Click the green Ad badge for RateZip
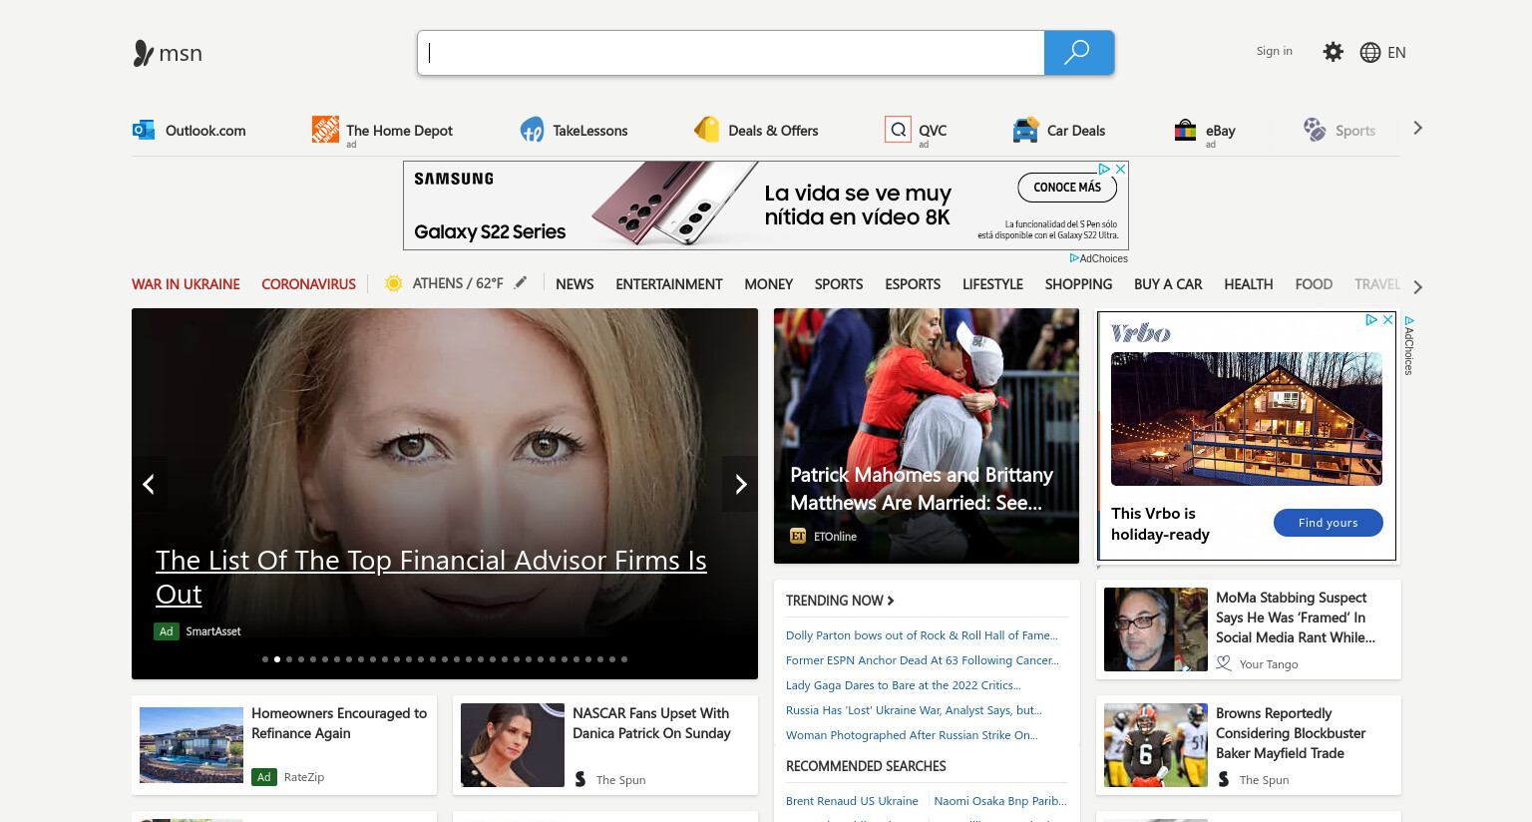 [264, 777]
